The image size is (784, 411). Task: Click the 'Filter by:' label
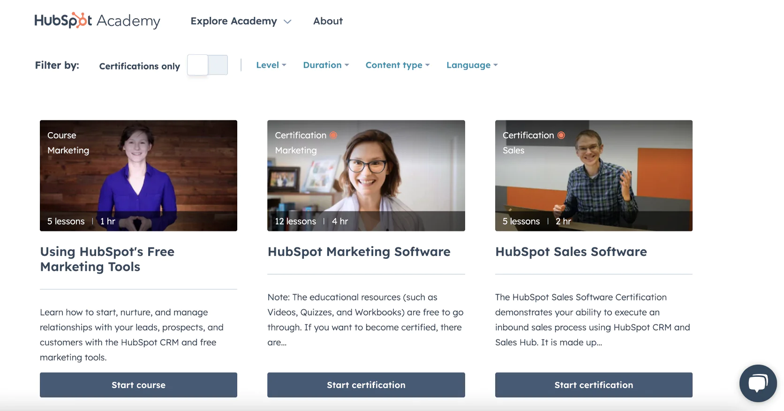[x=57, y=65]
